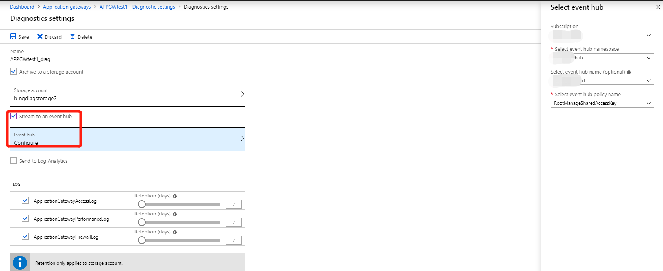
Task: Open the event hub namespace dropdown
Action: click(x=602, y=58)
